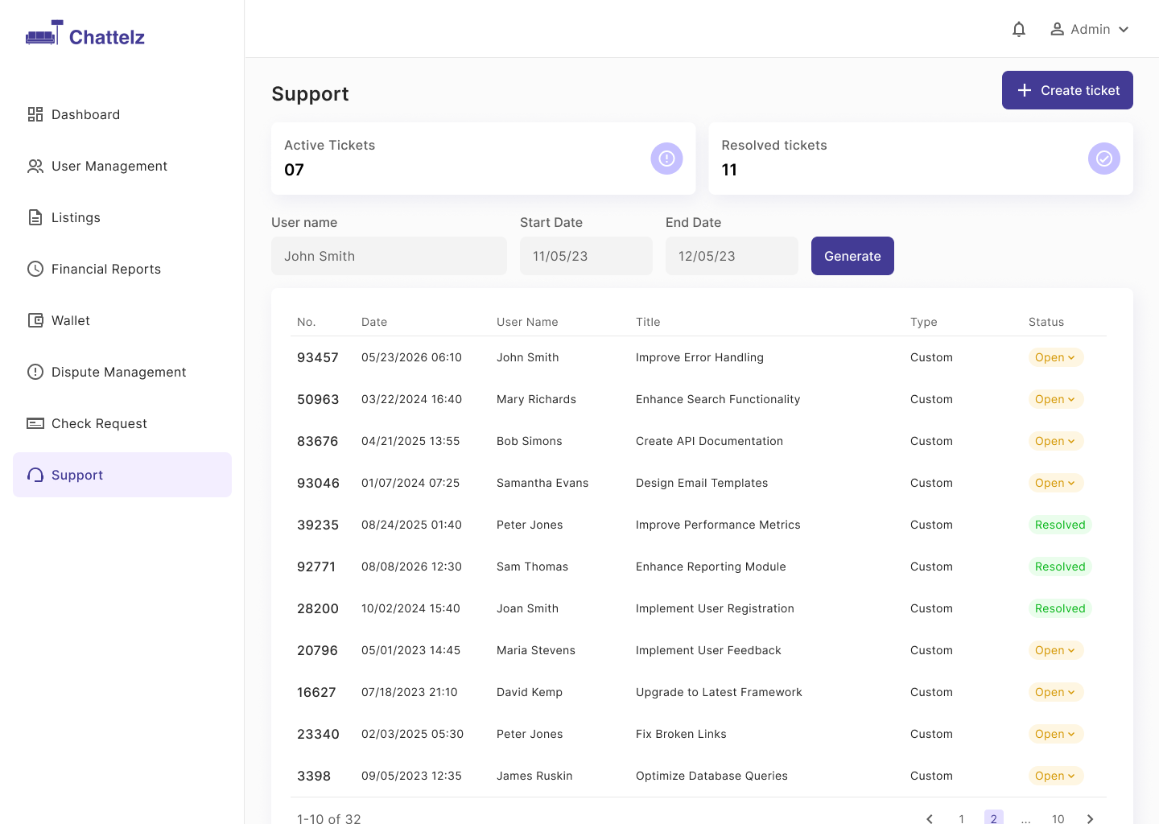Select the Start Date field
This screenshot has width=1159, height=824.
(x=586, y=256)
